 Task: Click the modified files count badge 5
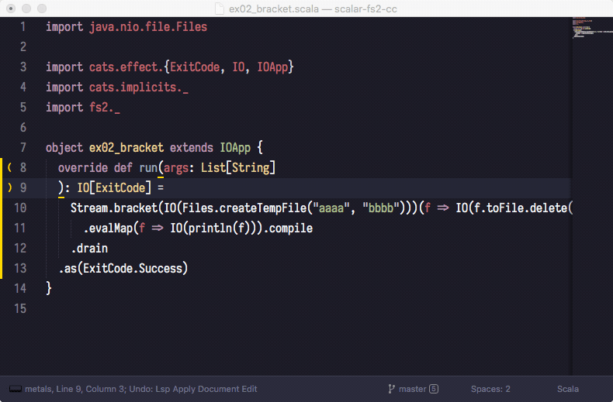434,389
